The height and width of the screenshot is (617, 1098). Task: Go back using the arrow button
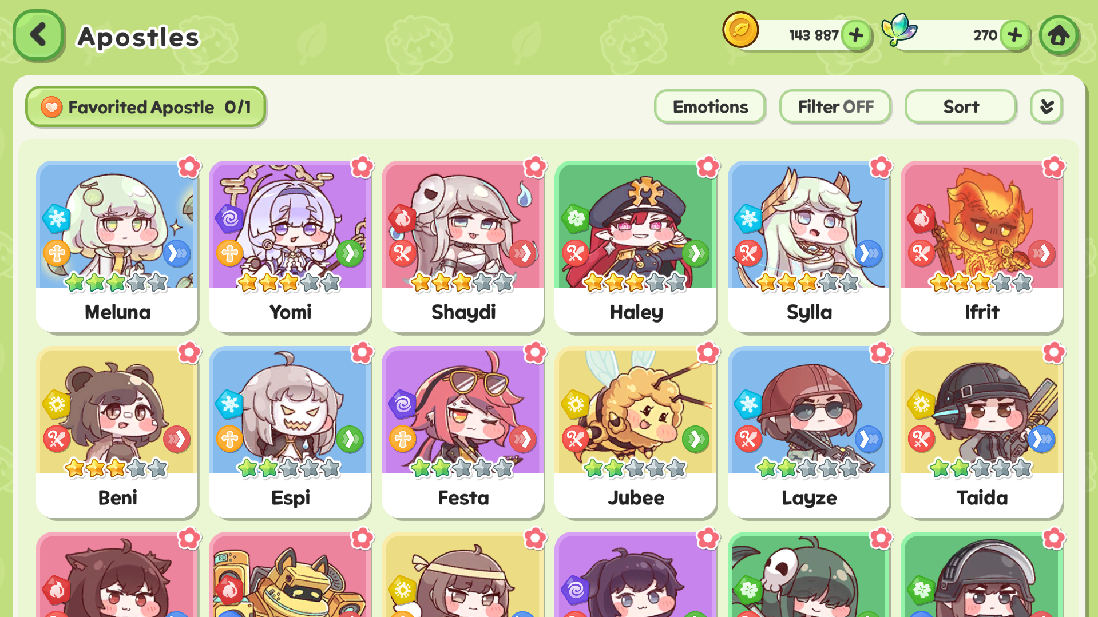tap(38, 35)
